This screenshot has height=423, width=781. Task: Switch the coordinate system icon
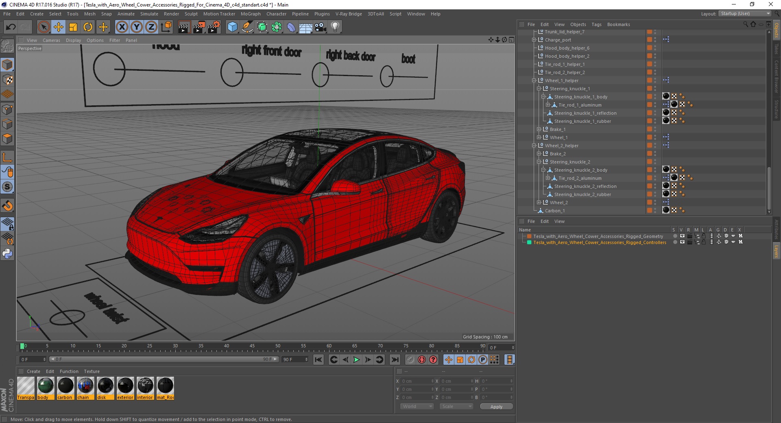click(x=166, y=27)
